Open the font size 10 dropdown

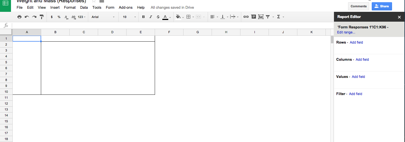(x=129, y=17)
